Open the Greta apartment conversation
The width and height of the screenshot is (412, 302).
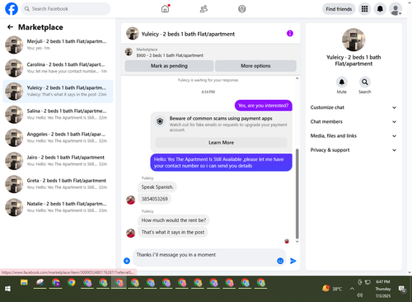point(58,184)
